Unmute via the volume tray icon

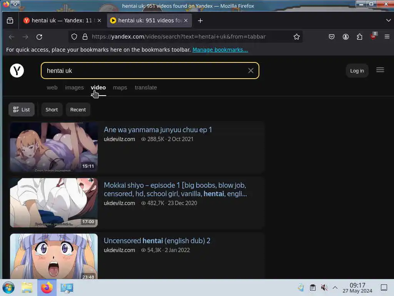click(x=324, y=288)
